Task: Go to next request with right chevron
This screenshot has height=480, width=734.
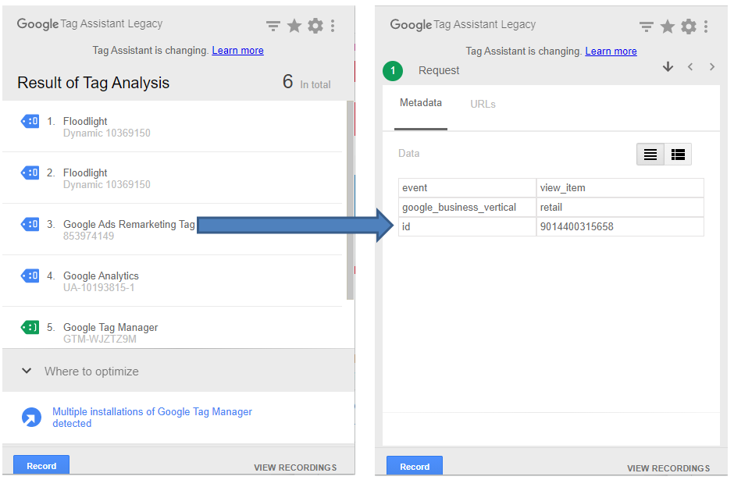Action: pyautogui.click(x=712, y=66)
